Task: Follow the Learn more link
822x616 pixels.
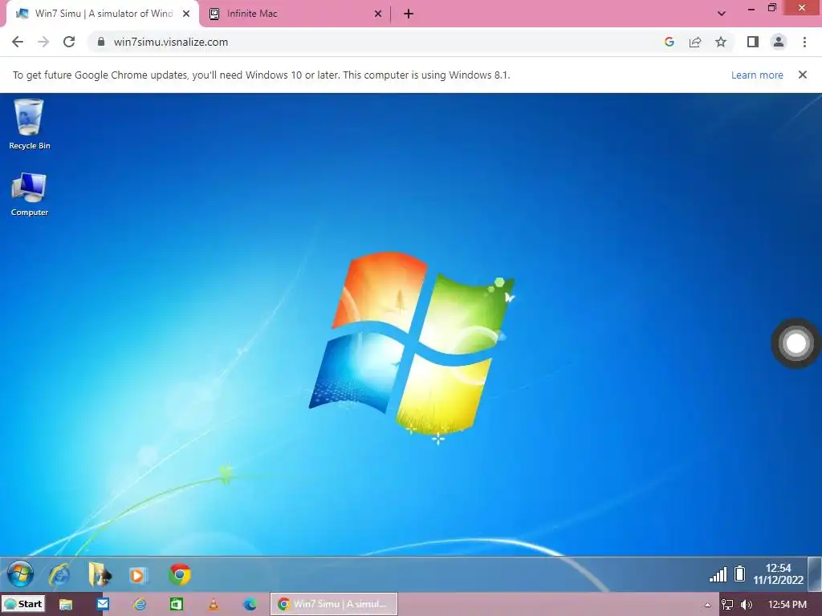Action: click(757, 75)
